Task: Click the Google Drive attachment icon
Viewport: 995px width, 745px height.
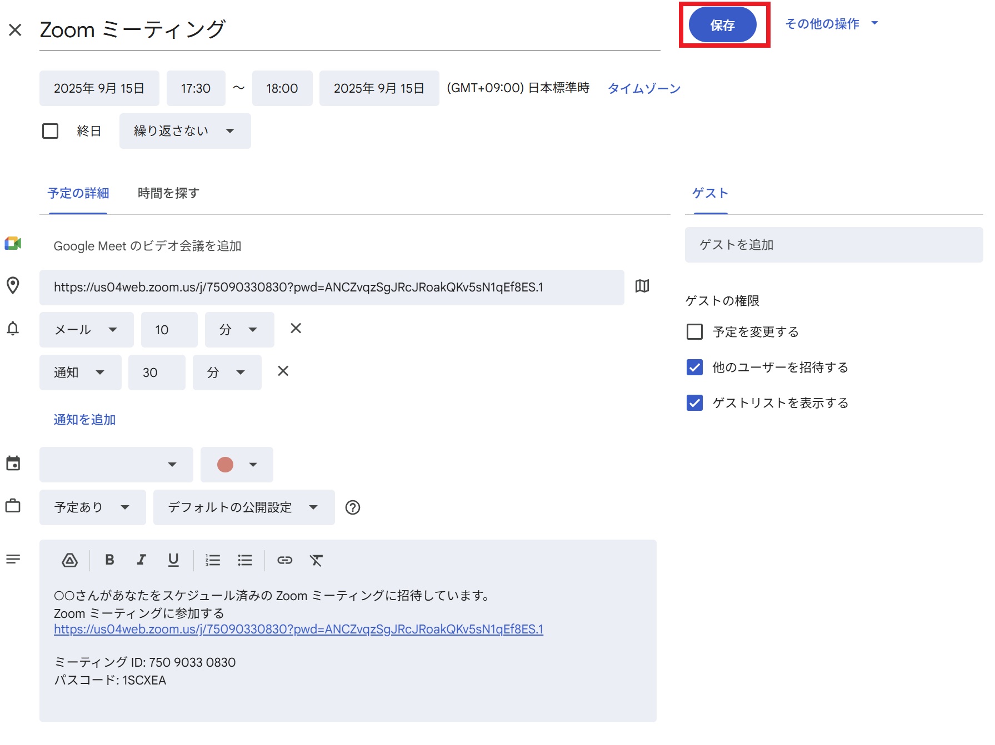Action: (x=69, y=560)
